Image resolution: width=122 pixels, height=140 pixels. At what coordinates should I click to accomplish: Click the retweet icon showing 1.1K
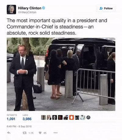[x=24, y=133]
